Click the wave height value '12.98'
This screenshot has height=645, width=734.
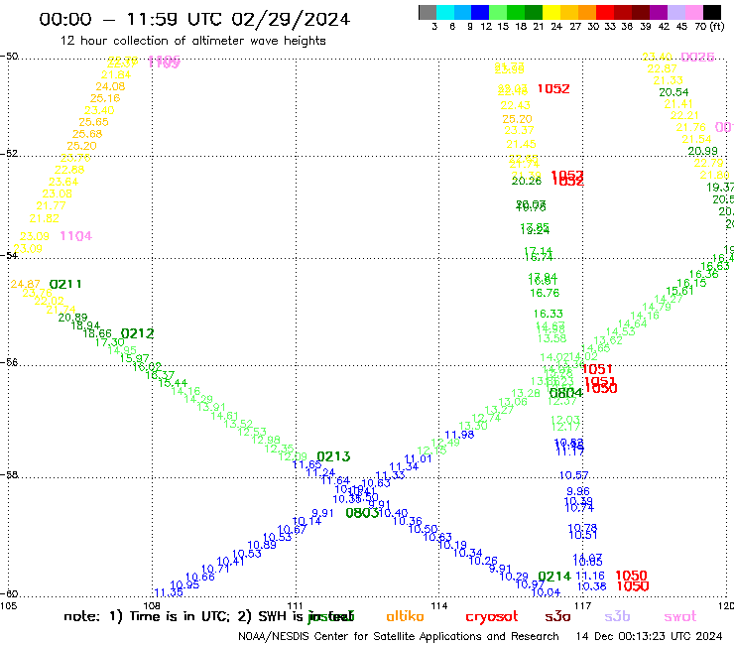pyautogui.click(x=266, y=440)
